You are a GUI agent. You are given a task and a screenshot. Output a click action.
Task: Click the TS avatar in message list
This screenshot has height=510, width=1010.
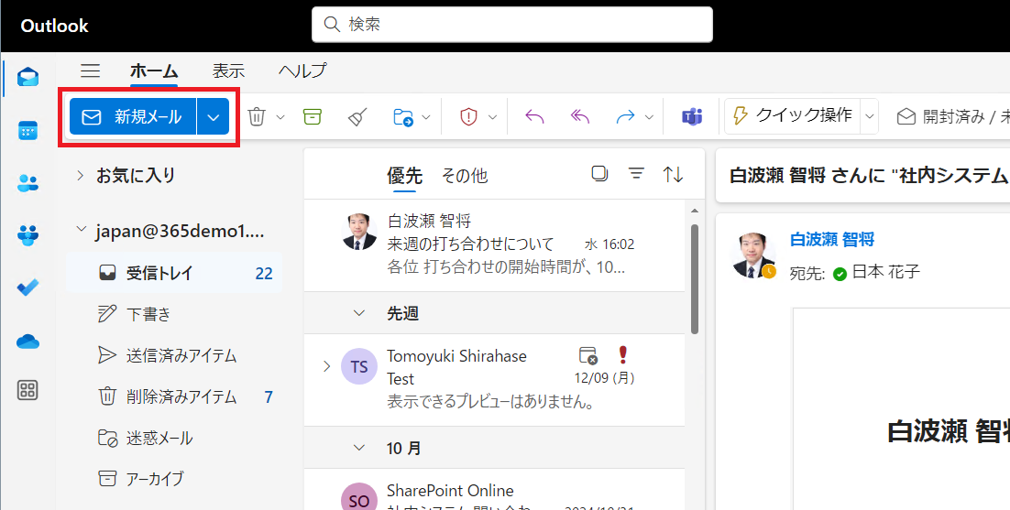pyautogui.click(x=358, y=366)
